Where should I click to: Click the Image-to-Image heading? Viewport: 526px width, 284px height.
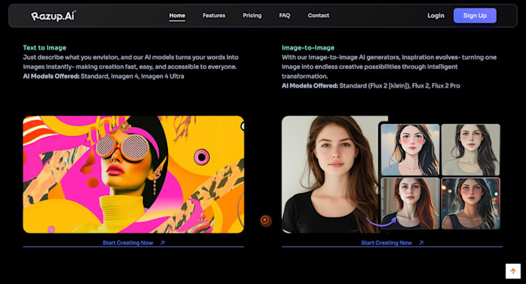(x=308, y=48)
